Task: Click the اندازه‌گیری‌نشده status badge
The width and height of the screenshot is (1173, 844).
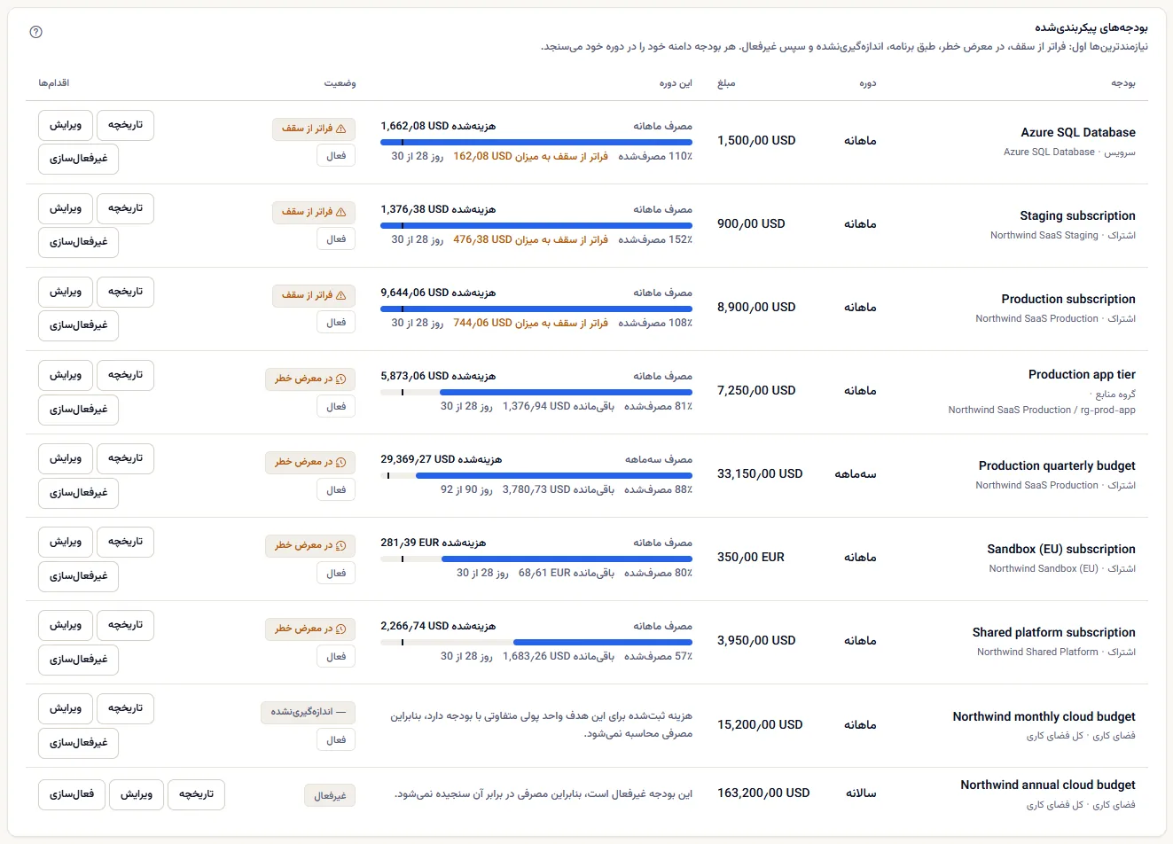Action: (308, 712)
